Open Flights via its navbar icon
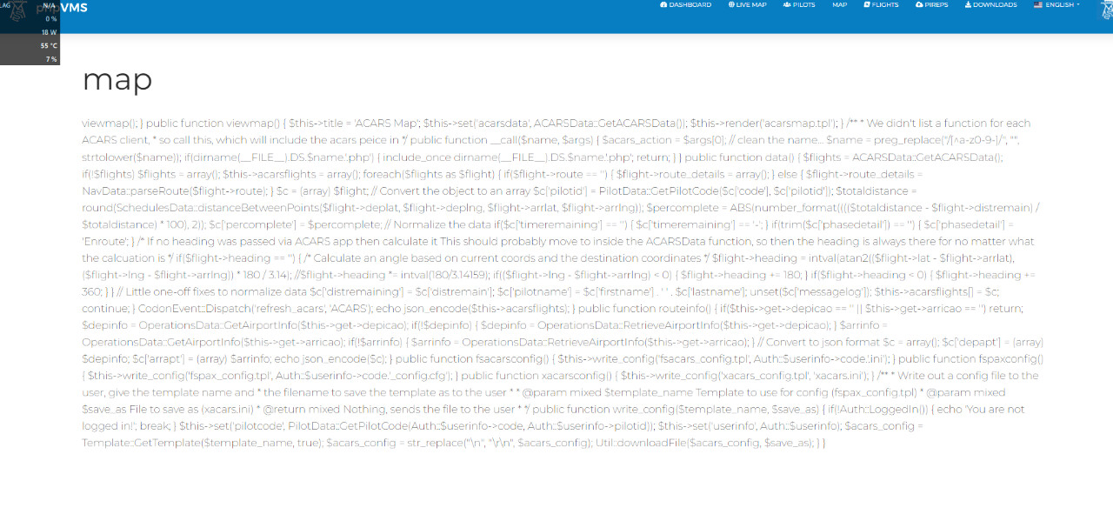The image size is (1113, 521). pos(866,5)
